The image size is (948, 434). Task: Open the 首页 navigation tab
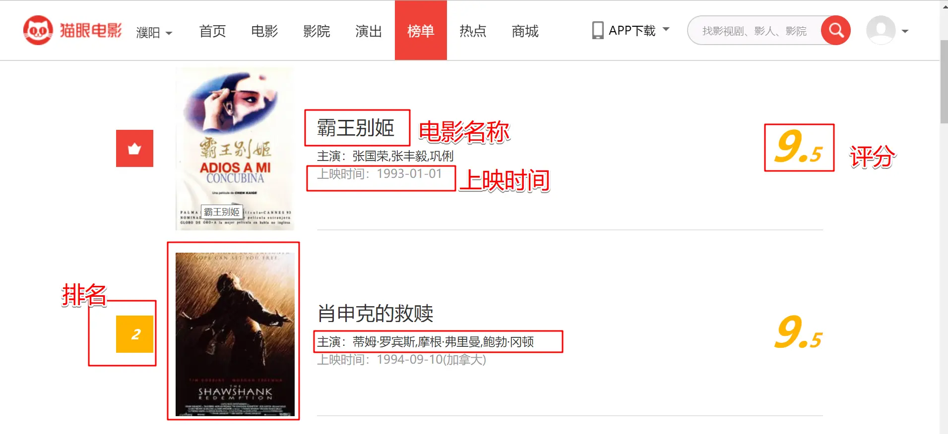click(212, 31)
